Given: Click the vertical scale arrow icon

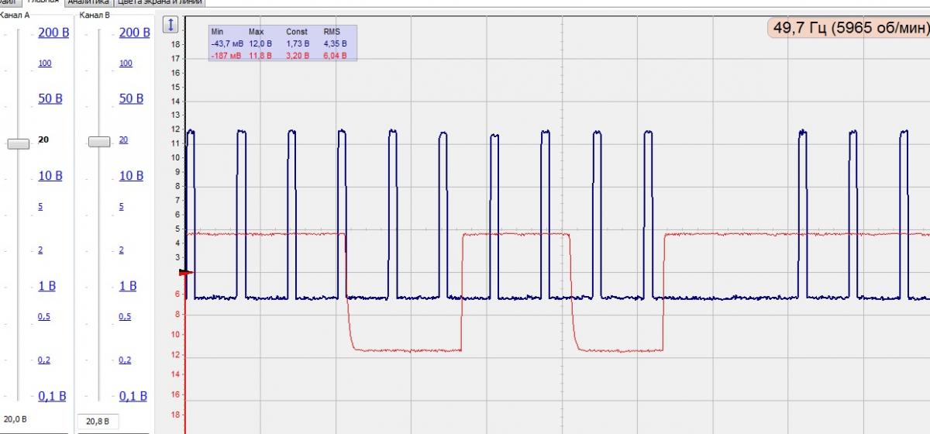Looking at the screenshot, I should click(170, 26).
